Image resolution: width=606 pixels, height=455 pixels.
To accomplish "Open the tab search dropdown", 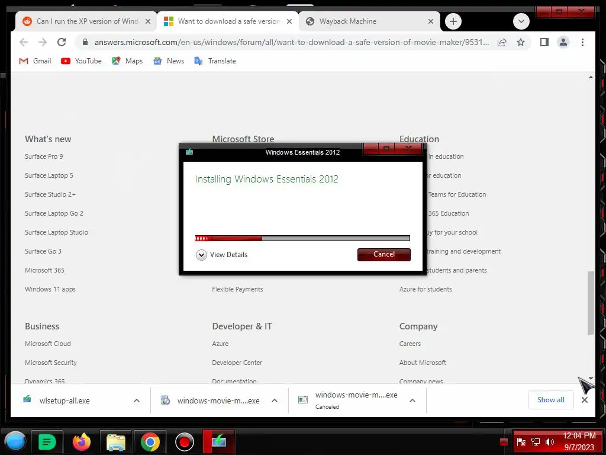I will [521, 21].
